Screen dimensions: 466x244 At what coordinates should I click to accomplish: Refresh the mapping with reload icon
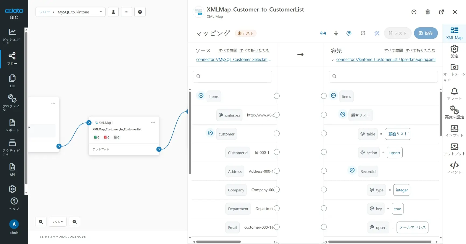coord(363,33)
